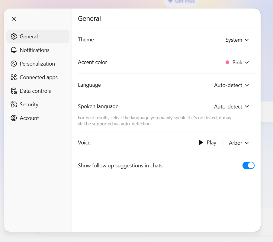The height and width of the screenshot is (242, 273).
Task: Expand the Spoken language Auto-detect dropdown
Action: tap(231, 107)
